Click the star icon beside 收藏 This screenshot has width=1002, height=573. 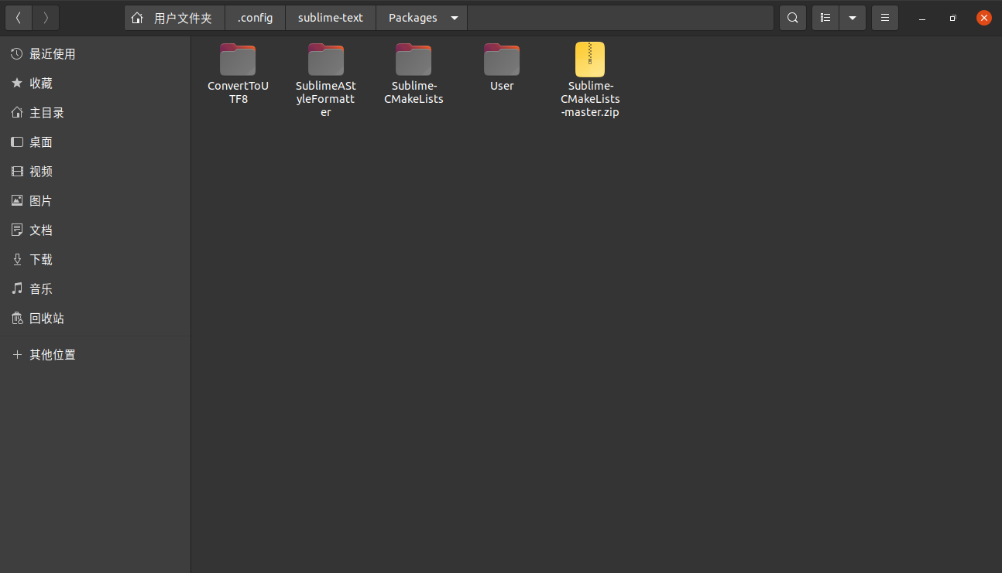(x=17, y=84)
